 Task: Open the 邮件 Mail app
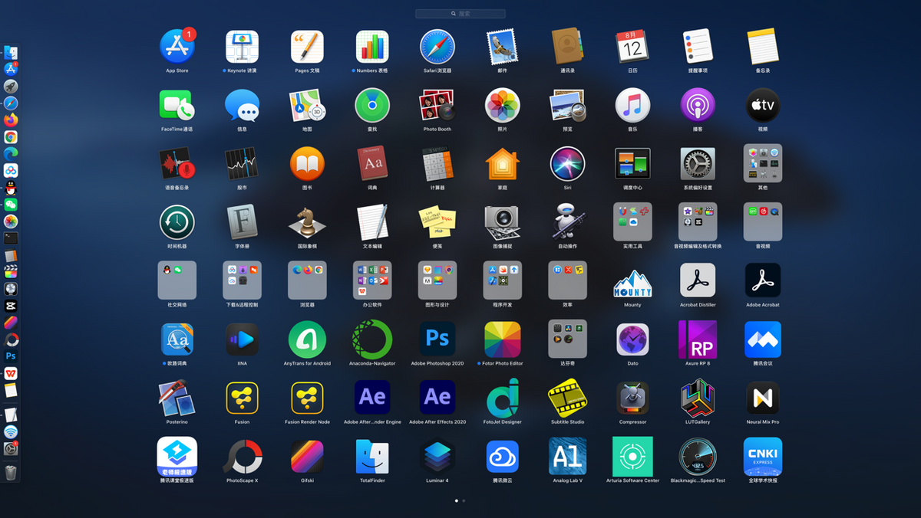click(503, 46)
